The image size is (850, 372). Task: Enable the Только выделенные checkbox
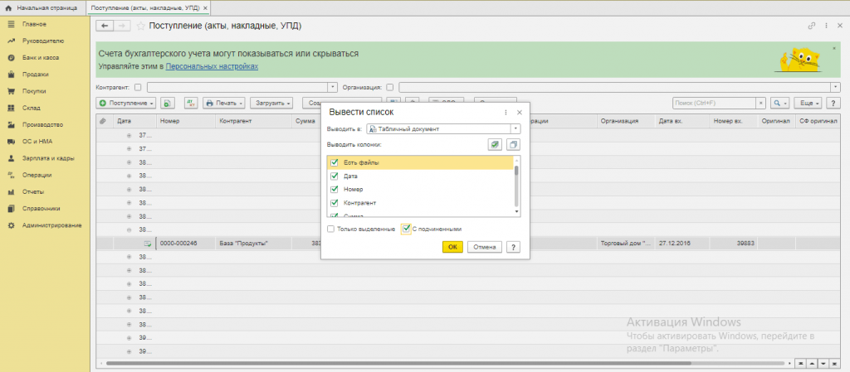pos(331,229)
